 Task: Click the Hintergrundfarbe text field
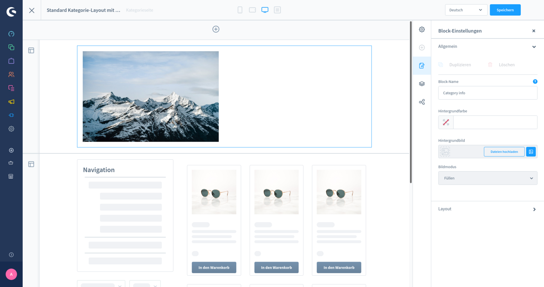[495, 122]
